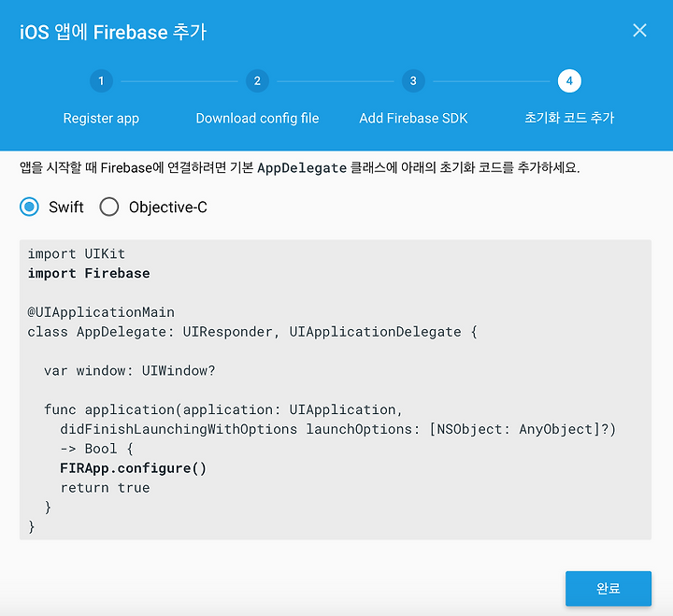673x616 pixels.
Task: Open the Register app step label
Action: pos(101,118)
